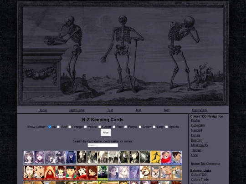Open the Mass Decks link
Image resolution: width=246 pixels, height=184 pixels.
200,145
